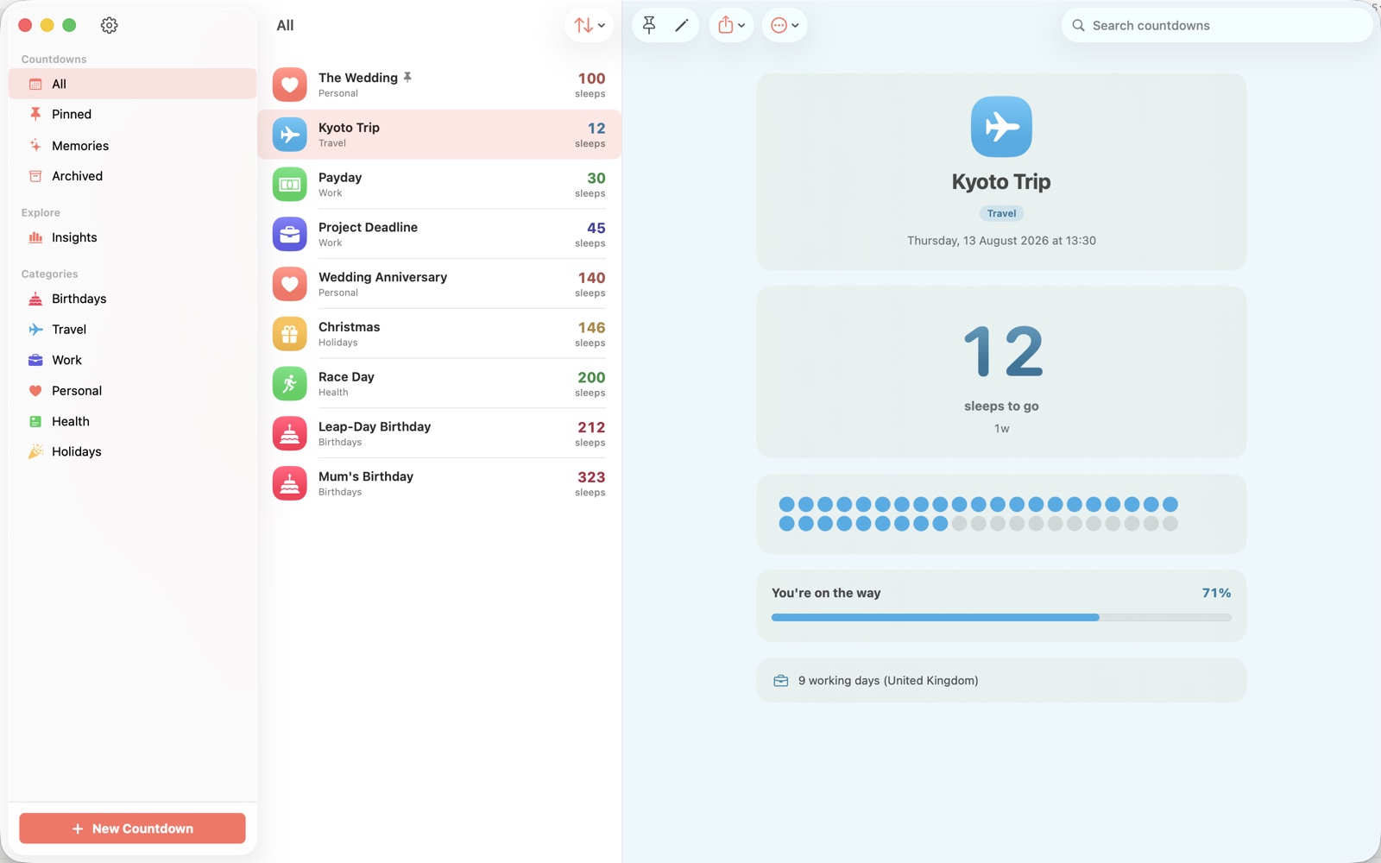Filter by Work category

133,360
